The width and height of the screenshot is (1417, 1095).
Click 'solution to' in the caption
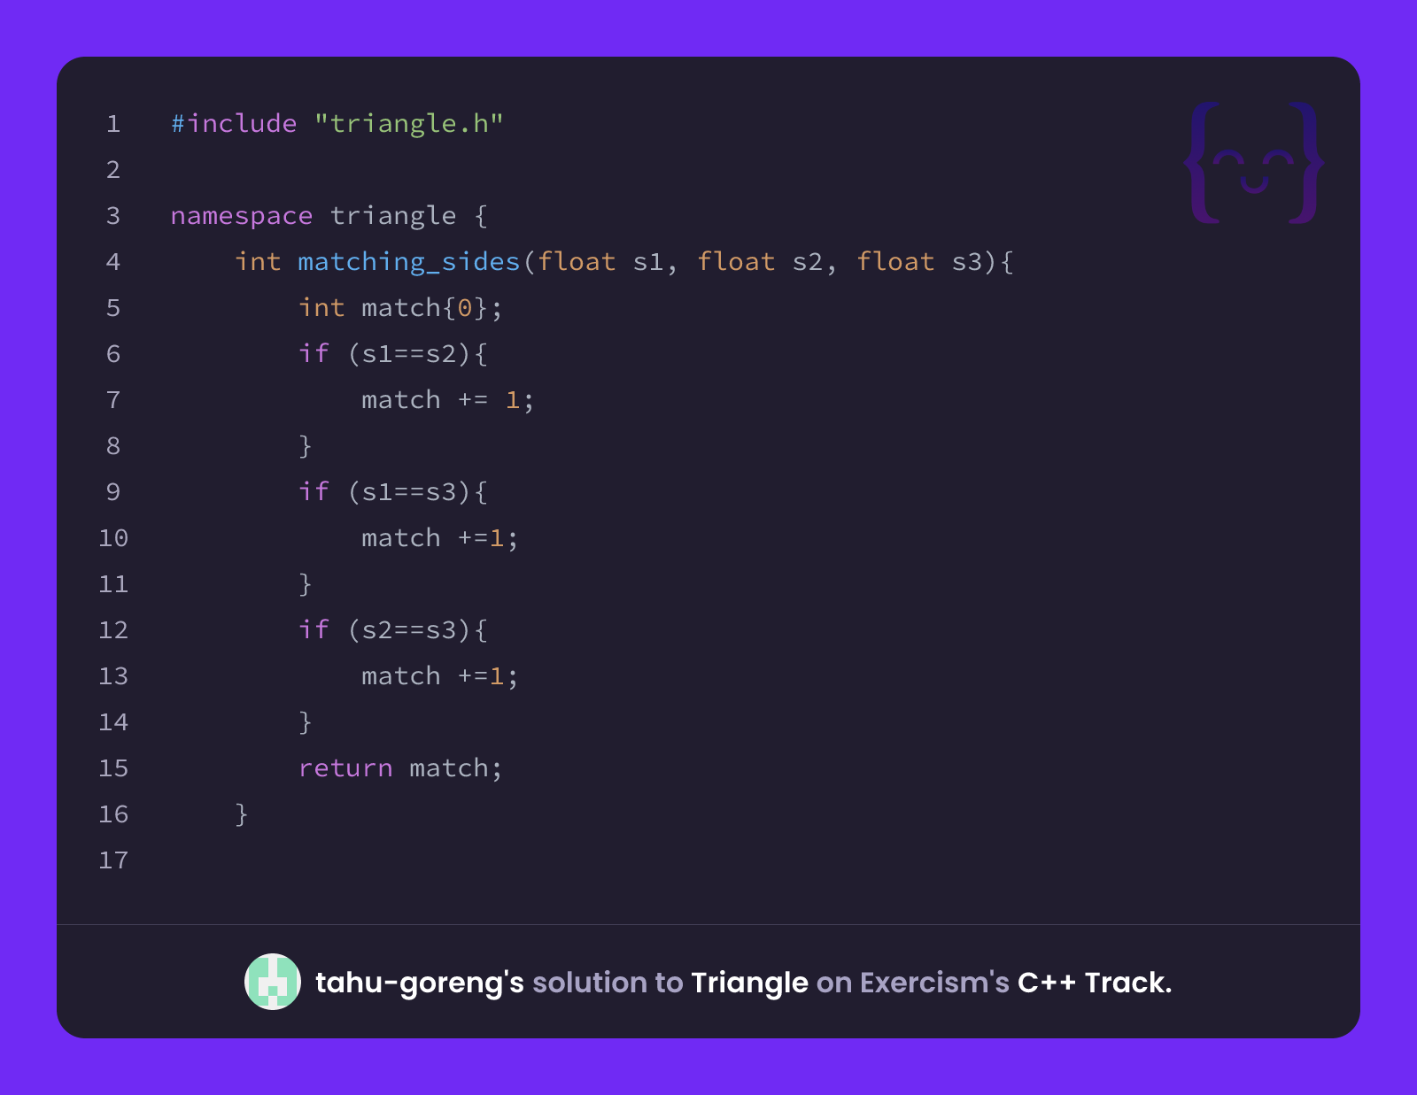[x=608, y=983]
